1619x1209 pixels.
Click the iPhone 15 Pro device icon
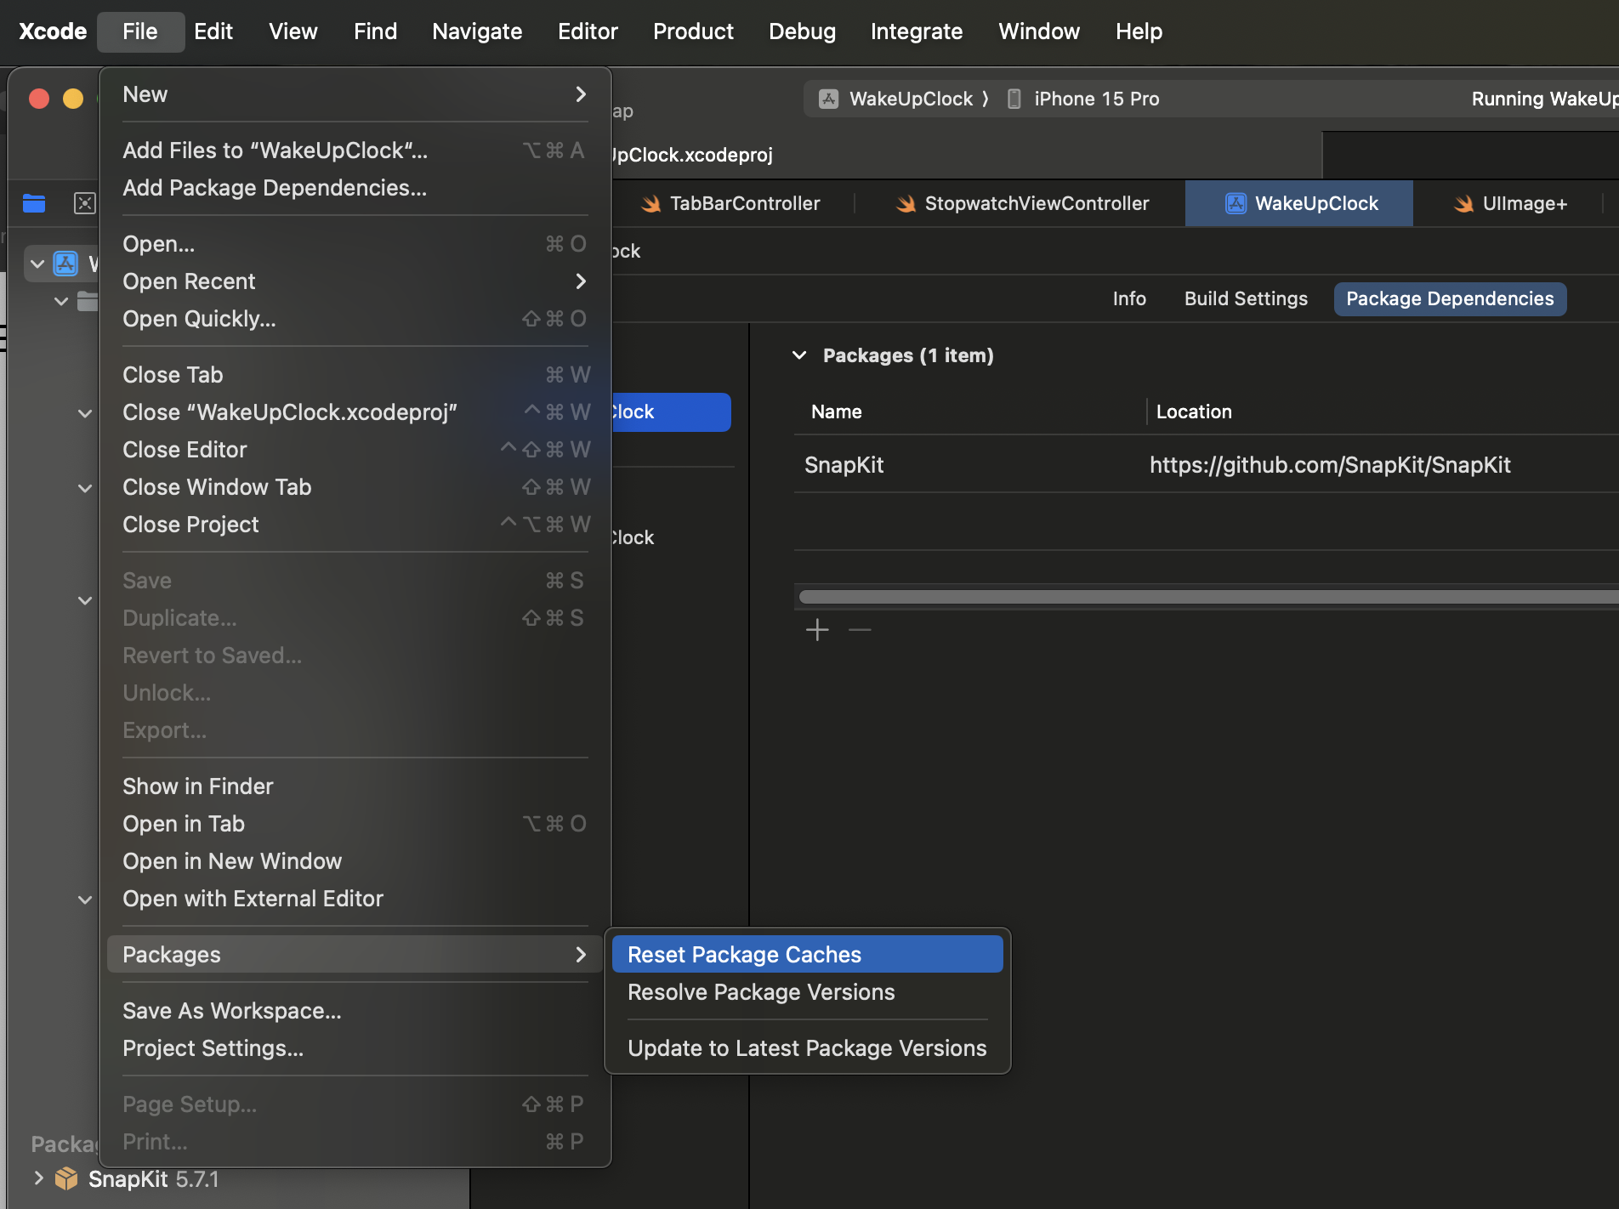[x=1014, y=99]
